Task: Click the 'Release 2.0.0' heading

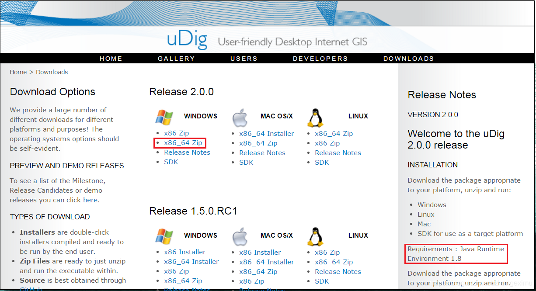Action: click(x=181, y=92)
